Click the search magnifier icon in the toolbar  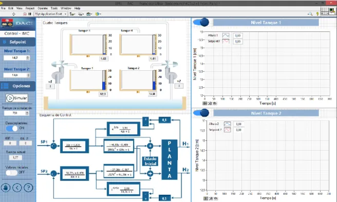coord(310,14)
